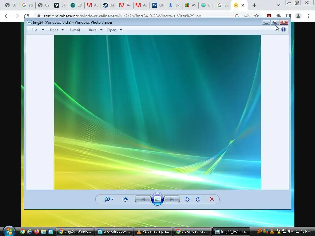Click the VLC cone tray icon
This screenshot has height=236, width=315.
click(272, 231)
